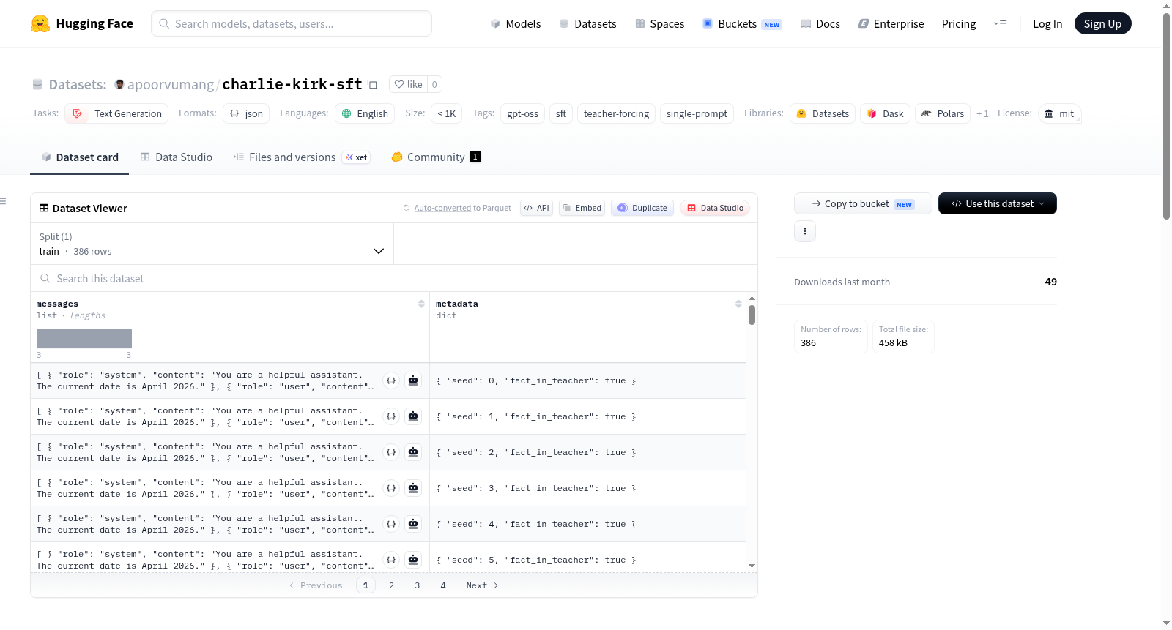Screen dimensions: 1172x630
Task: Open the Files and versions tab
Action: click(x=301, y=157)
